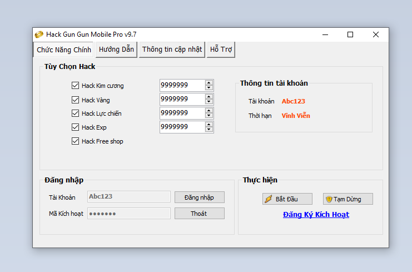Viewport: 412px width, 272px height.
Task: Switch to the Hướng Dẫn tab
Action: pos(116,50)
